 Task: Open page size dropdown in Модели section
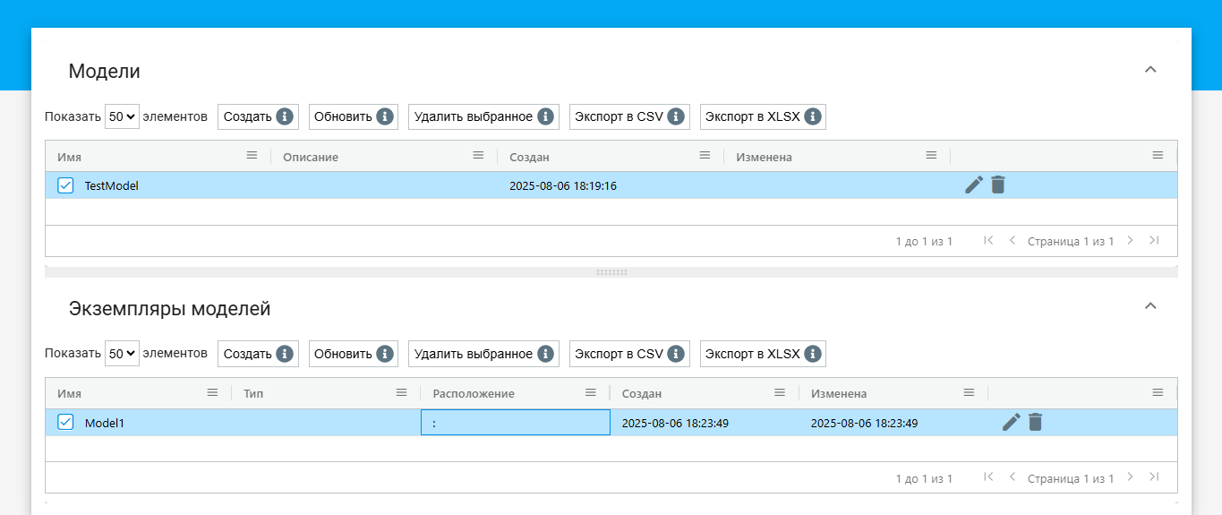[122, 116]
